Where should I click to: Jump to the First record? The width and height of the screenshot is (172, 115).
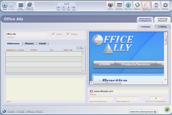point(58,7)
